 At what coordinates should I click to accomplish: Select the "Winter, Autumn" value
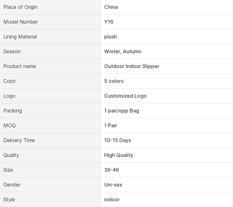[x=123, y=51]
